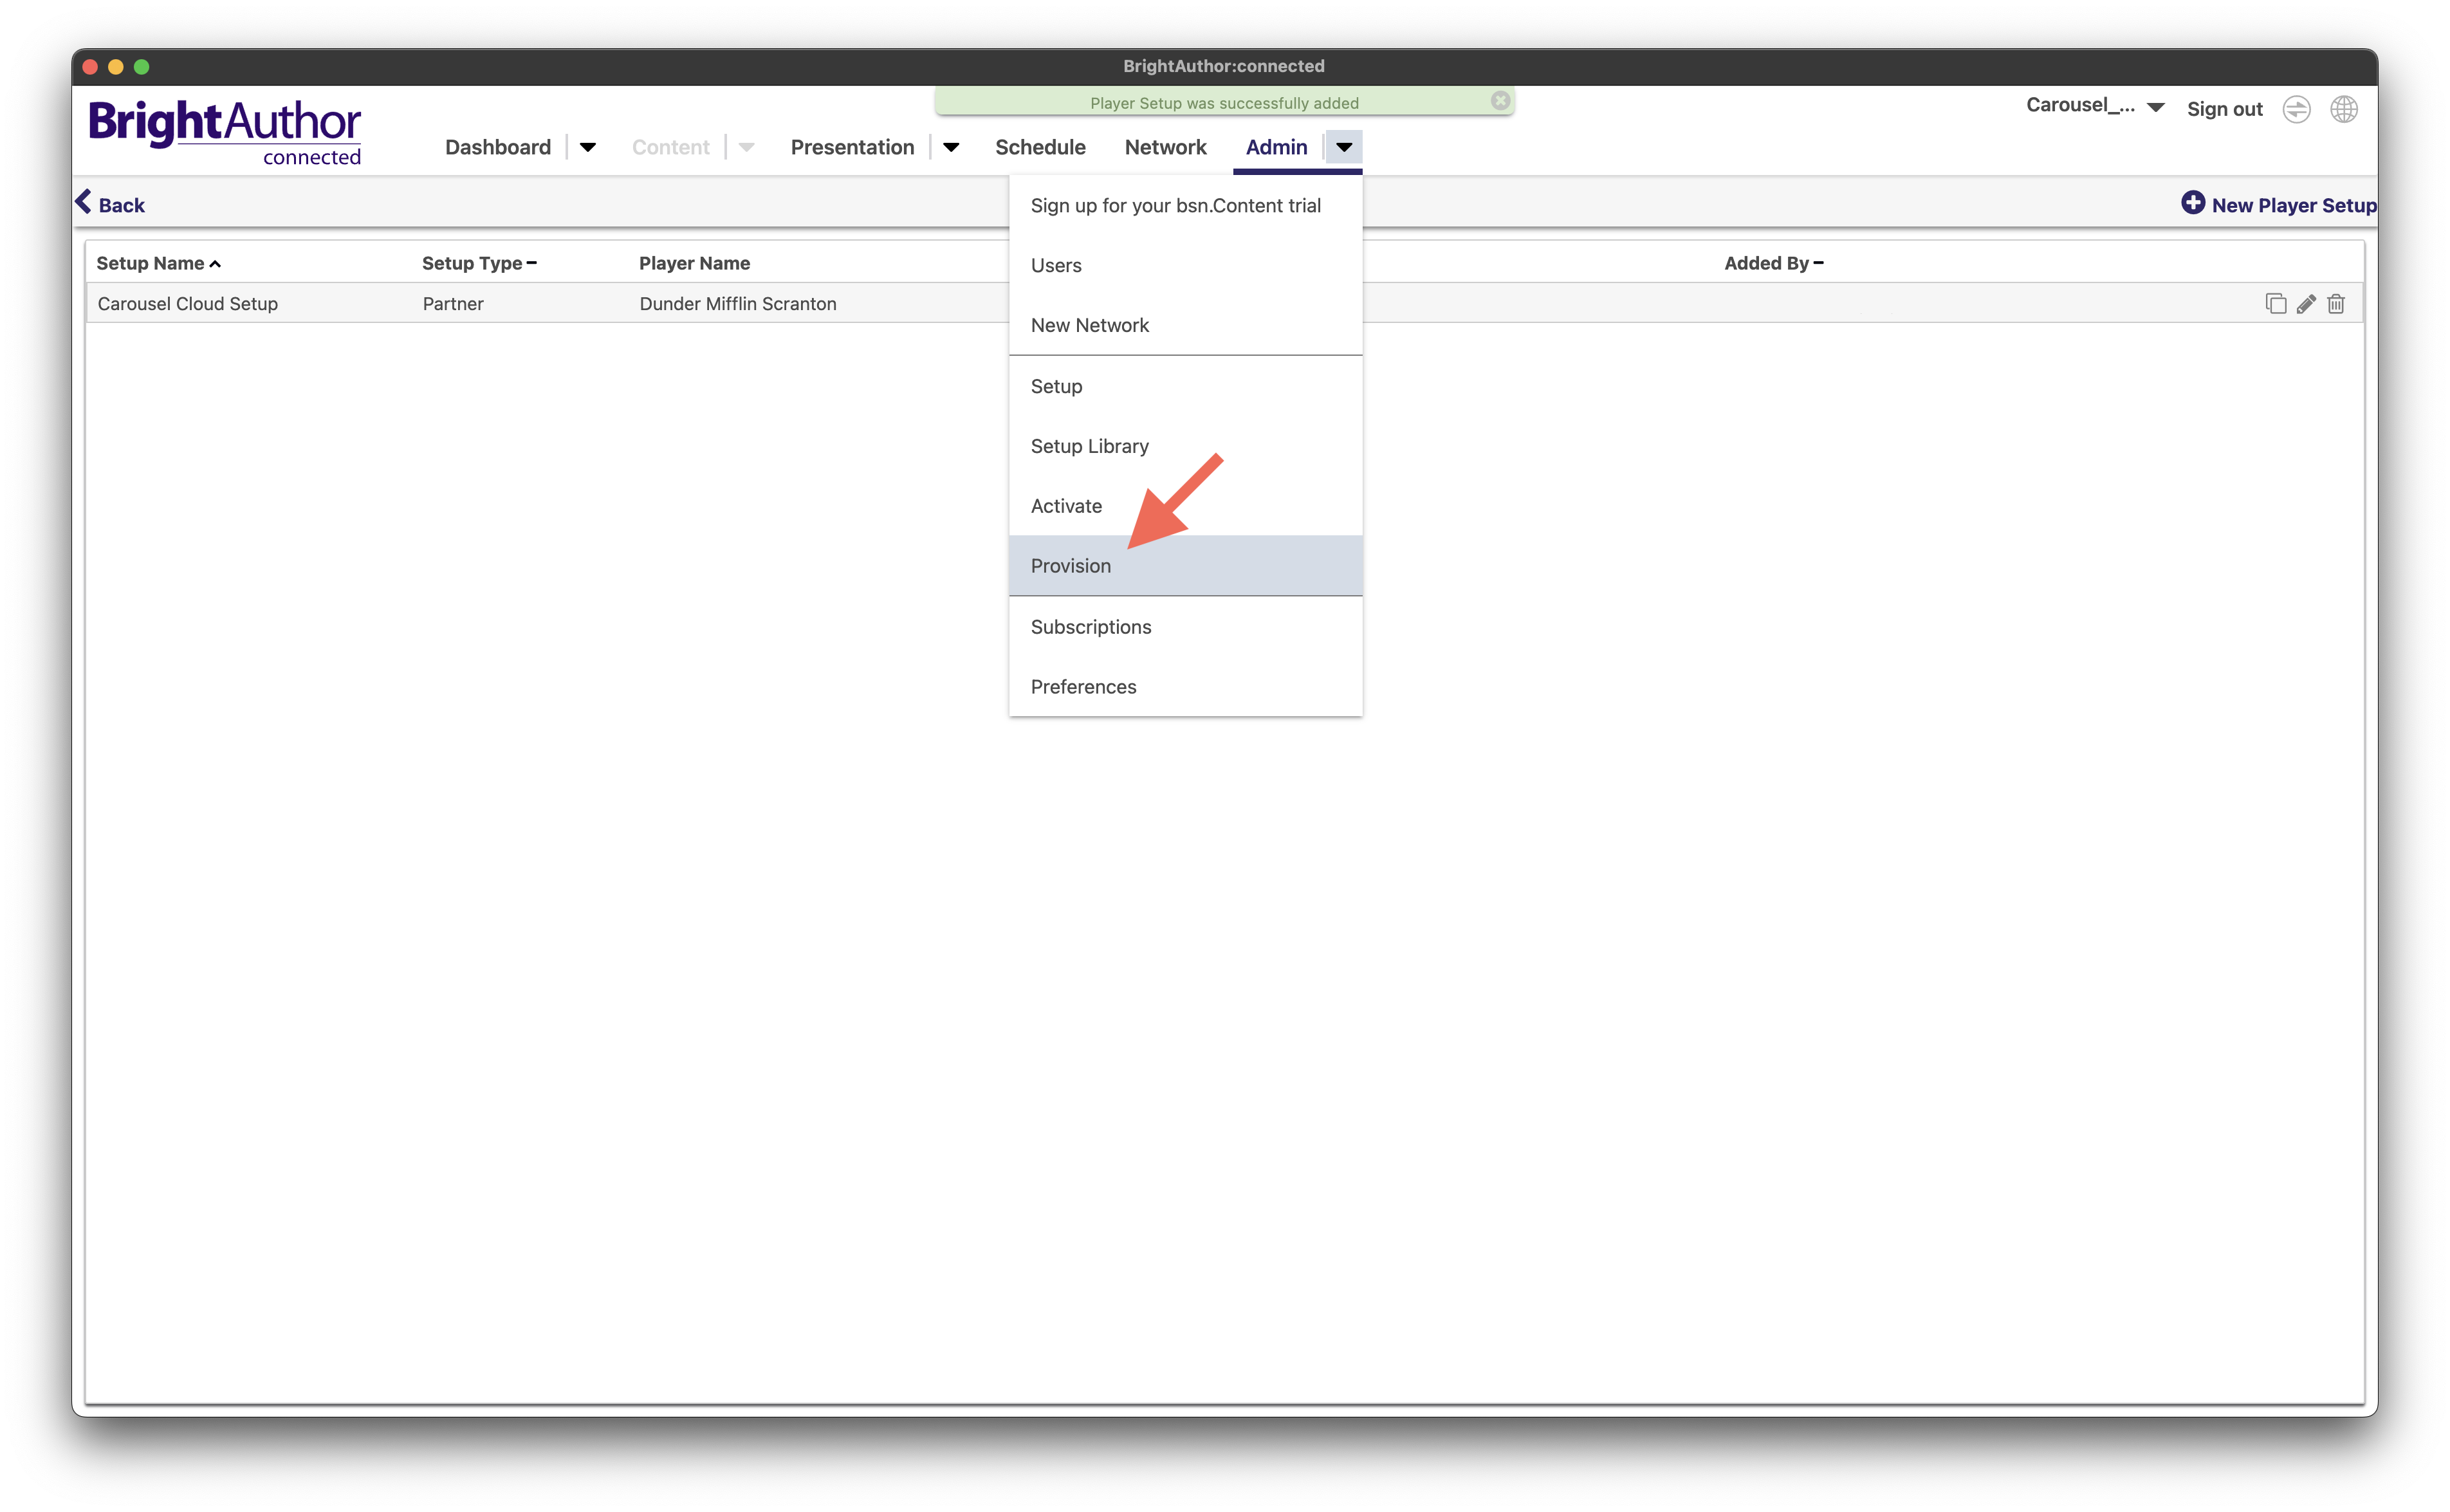The width and height of the screenshot is (2450, 1512).
Task: Sort by Added By column
Action: click(x=1774, y=263)
